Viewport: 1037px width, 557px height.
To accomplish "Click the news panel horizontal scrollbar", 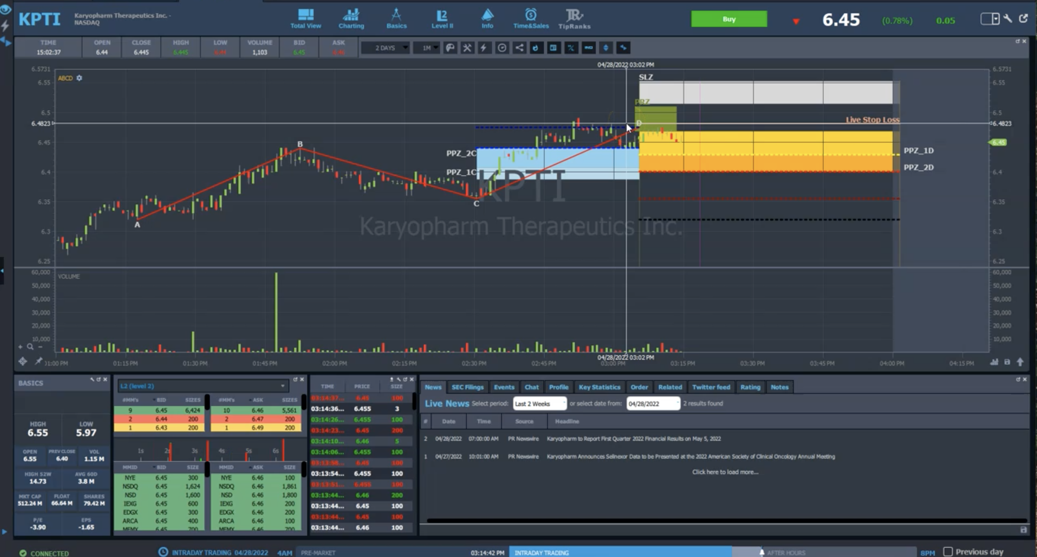I will click(727, 520).
